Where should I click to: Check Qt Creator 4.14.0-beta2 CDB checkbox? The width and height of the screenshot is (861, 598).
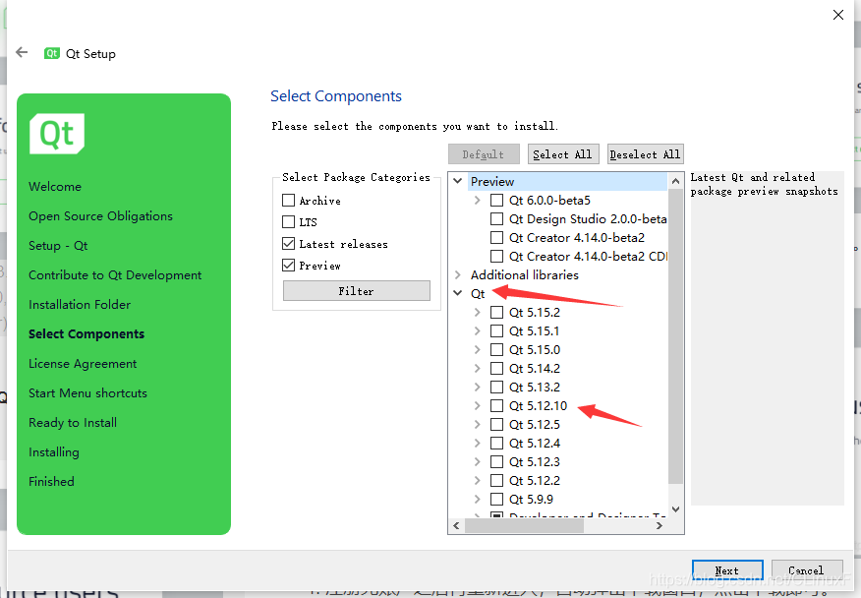pyautogui.click(x=496, y=256)
